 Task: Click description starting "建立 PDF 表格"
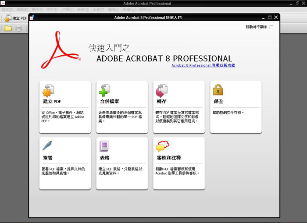pyautogui.click(x=120, y=171)
